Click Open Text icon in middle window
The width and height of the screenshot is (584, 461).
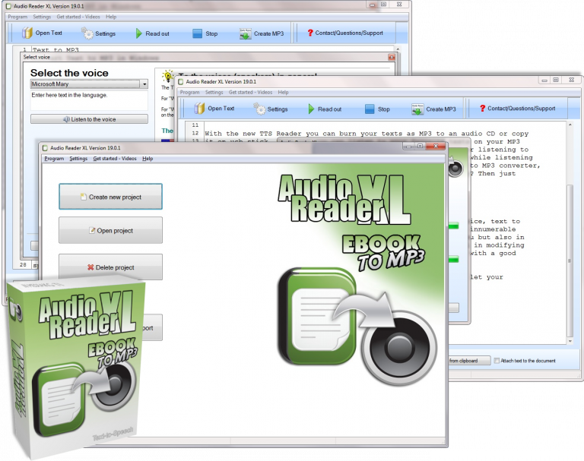click(x=199, y=109)
